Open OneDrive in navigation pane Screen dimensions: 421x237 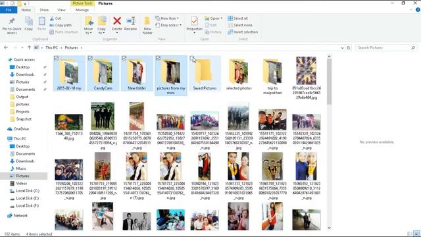(18, 129)
